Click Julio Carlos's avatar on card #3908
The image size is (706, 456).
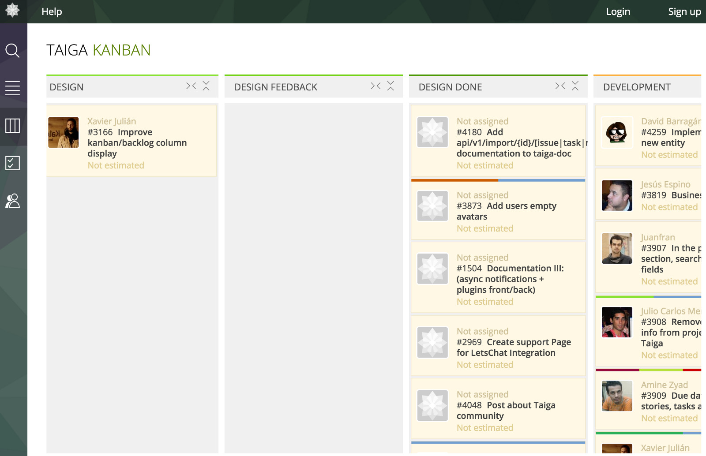pos(617,322)
